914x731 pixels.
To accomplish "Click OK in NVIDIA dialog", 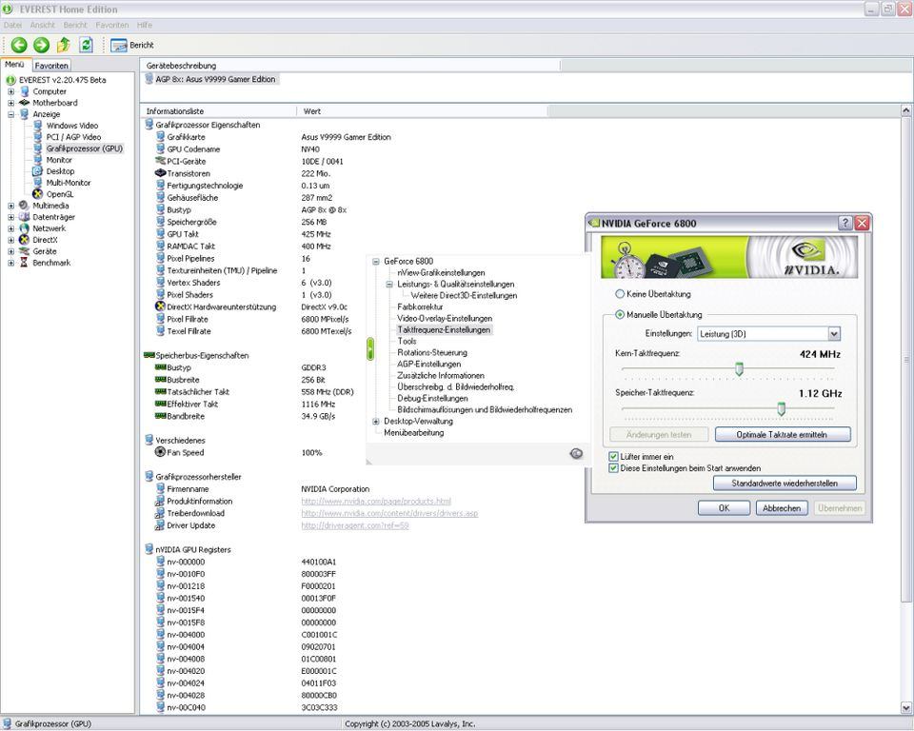I will [x=724, y=508].
